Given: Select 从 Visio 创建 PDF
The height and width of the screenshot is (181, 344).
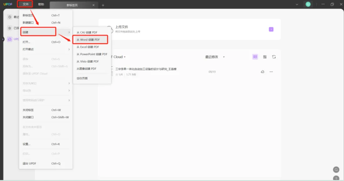Looking at the screenshot, I should pos(92,61).
